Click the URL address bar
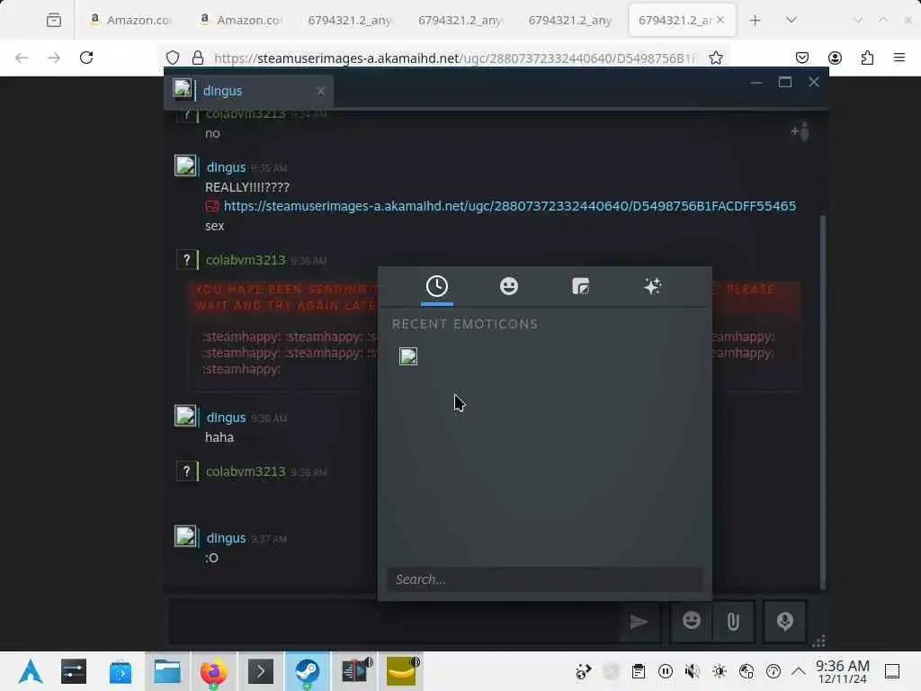This screenshot has width=921, height=691. (x=454, y=58)
